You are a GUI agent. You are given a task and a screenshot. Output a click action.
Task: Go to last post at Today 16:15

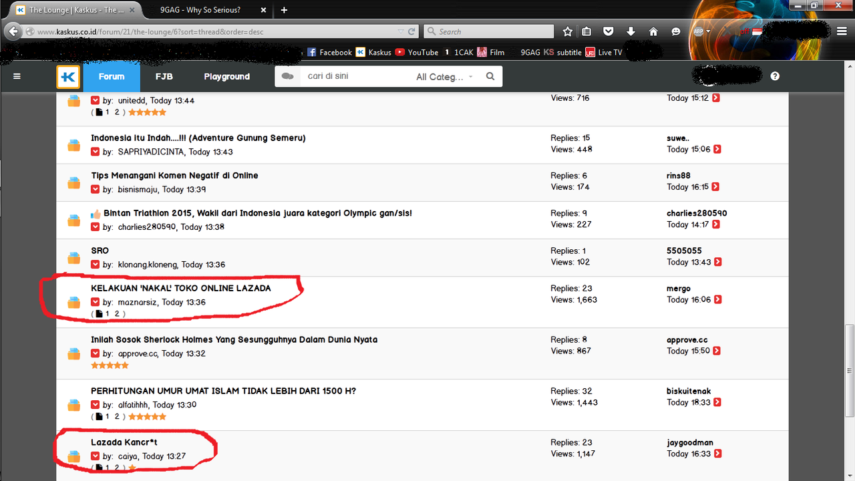[x=716, y=187]
